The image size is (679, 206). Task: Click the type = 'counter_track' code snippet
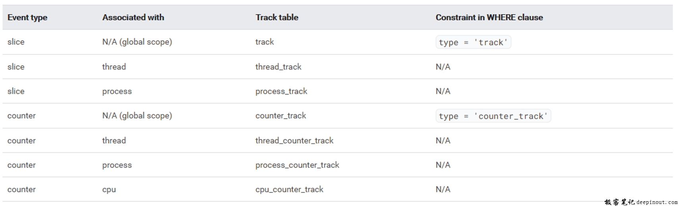tap(493, 116)
